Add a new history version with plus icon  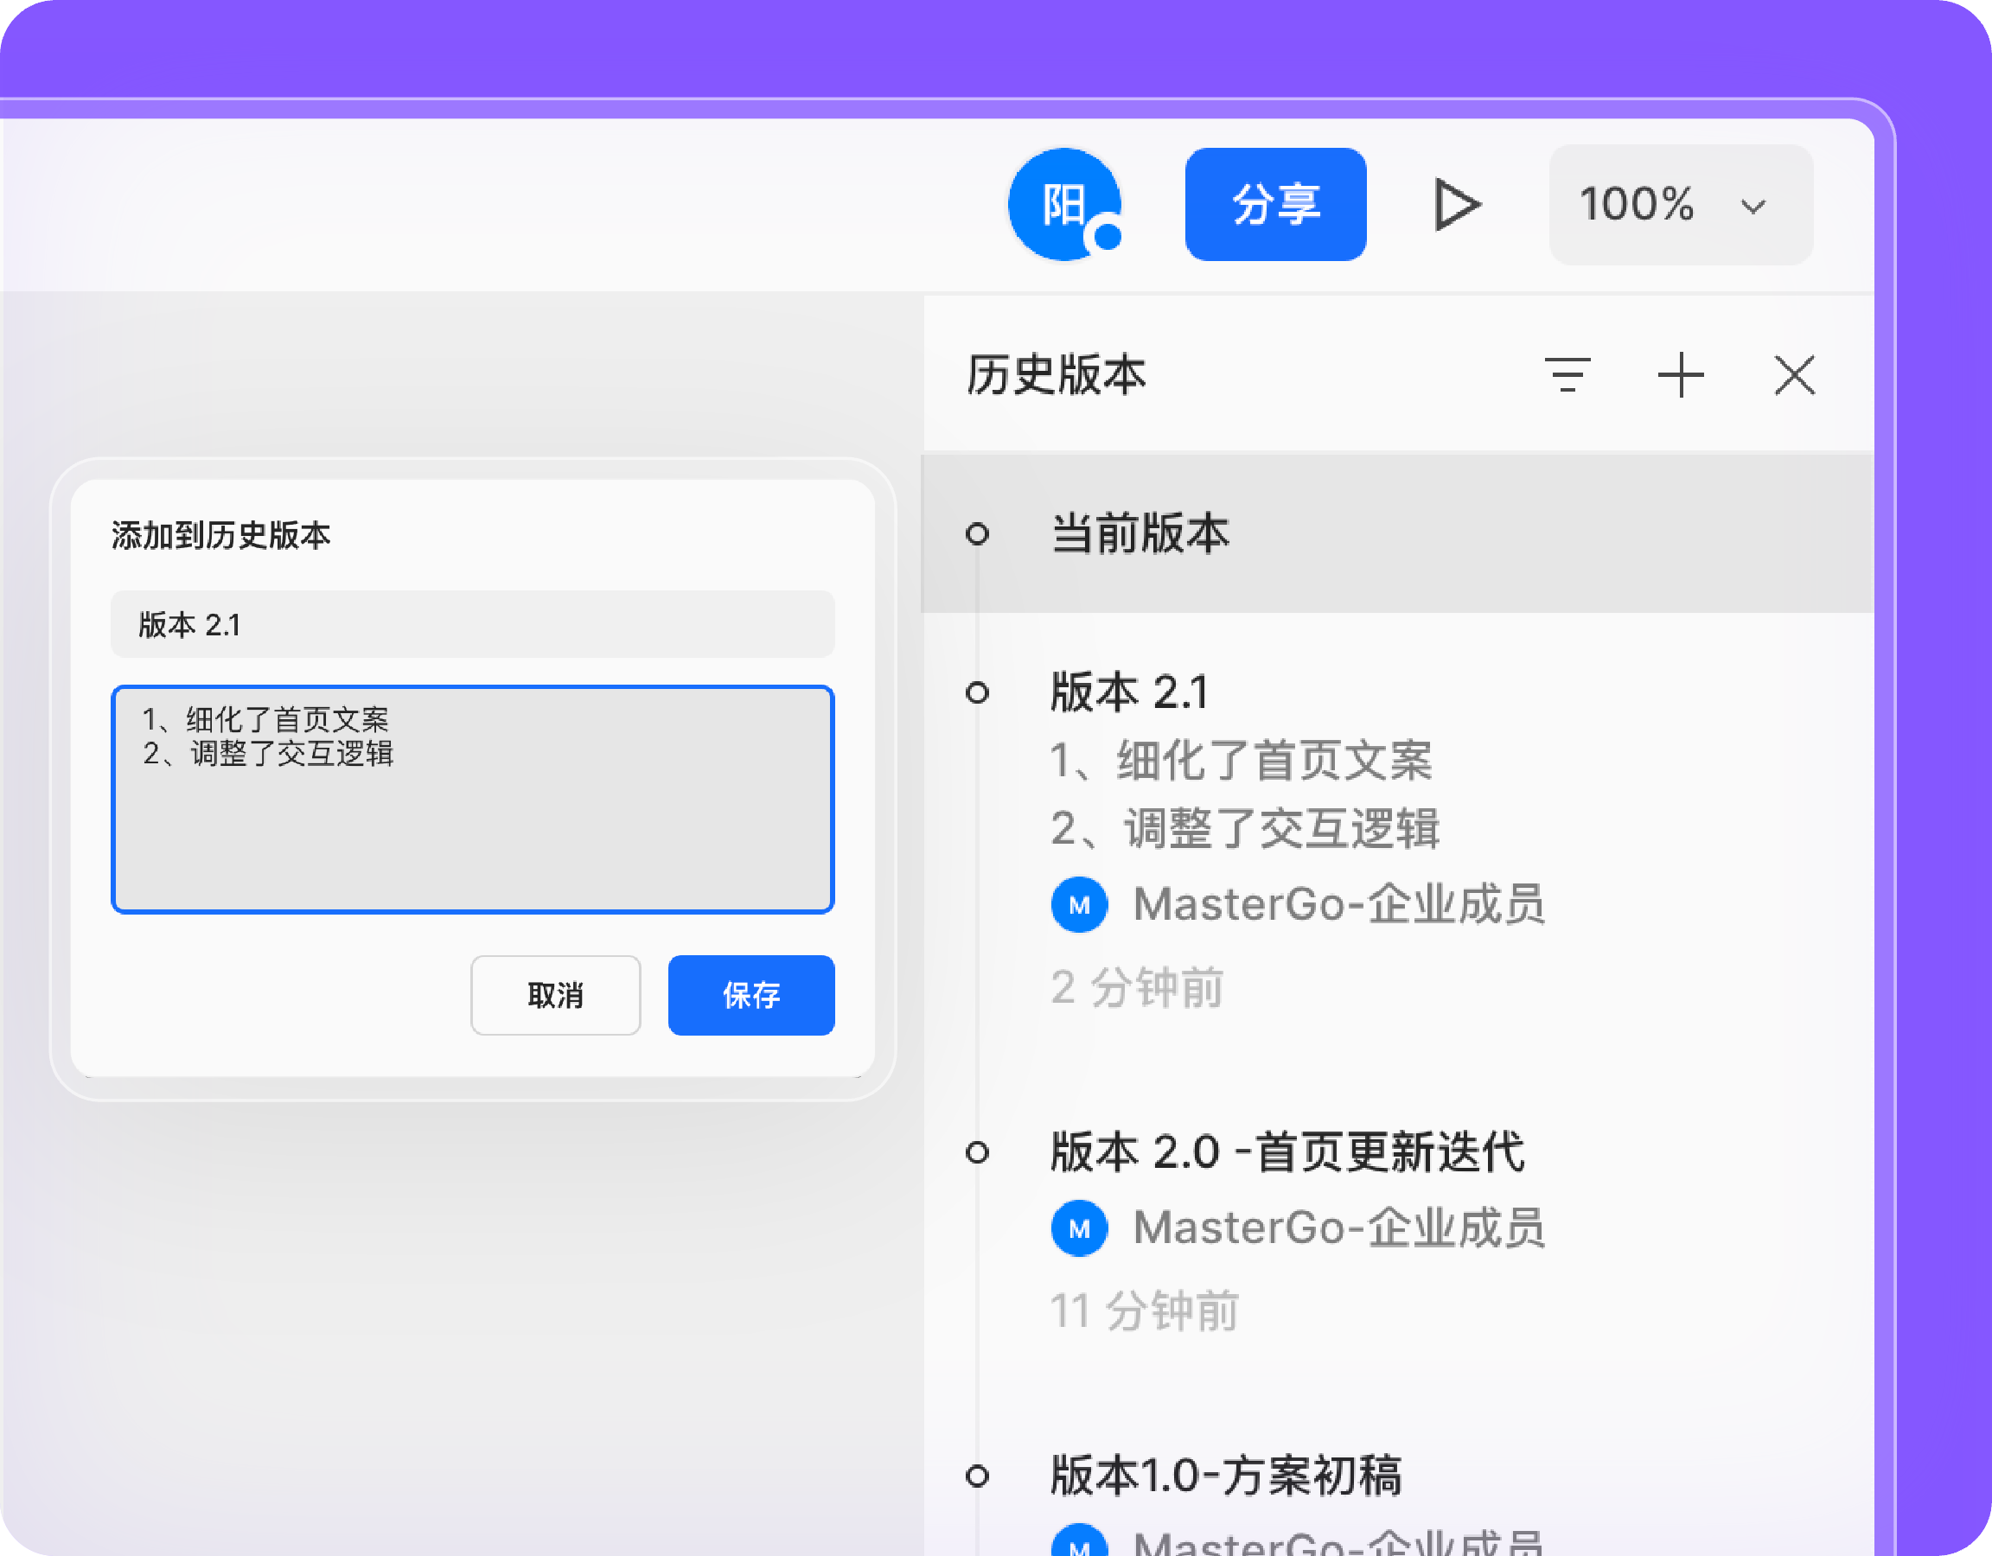(x=1680, y=375)
